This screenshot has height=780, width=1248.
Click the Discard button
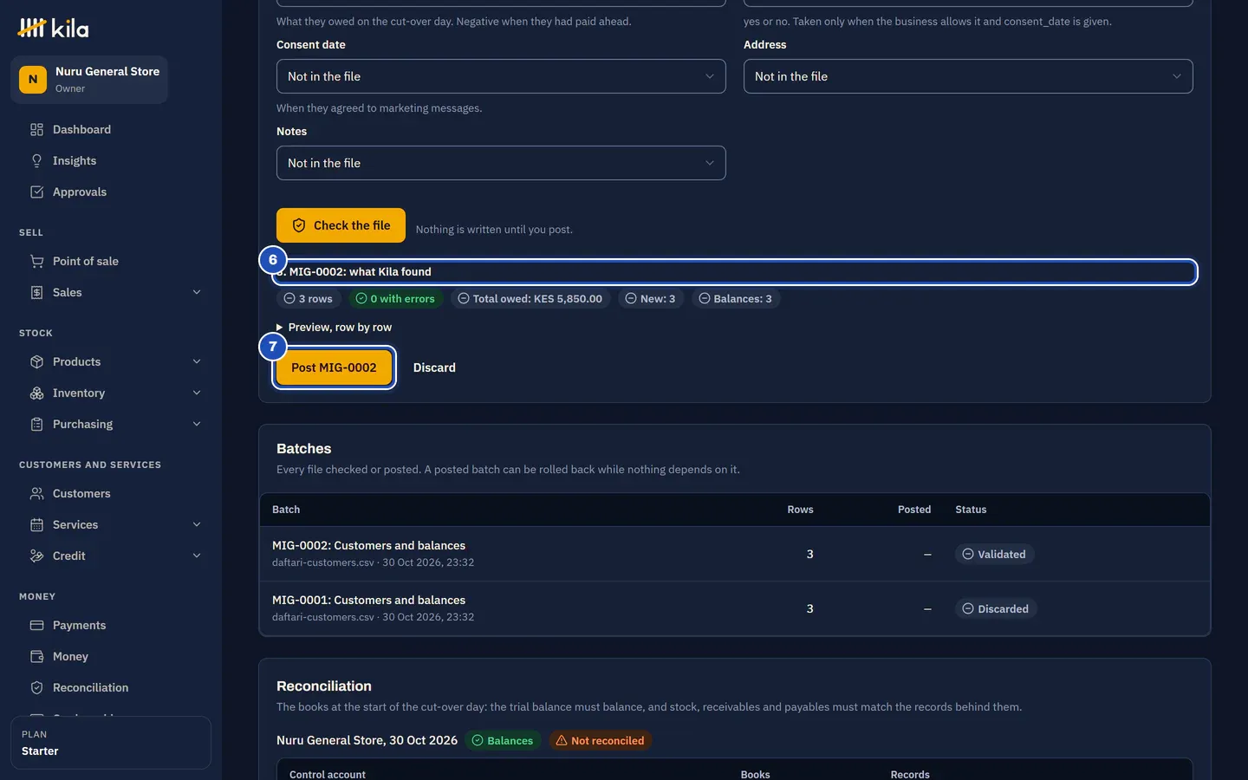434,367
